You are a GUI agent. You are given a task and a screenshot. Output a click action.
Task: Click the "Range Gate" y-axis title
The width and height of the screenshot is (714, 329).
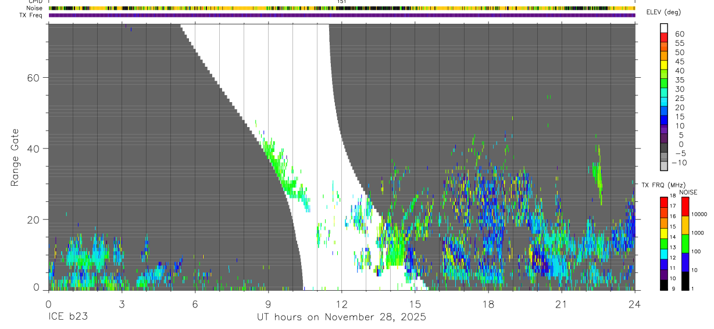pyautogui.click(x=15, y=157)
